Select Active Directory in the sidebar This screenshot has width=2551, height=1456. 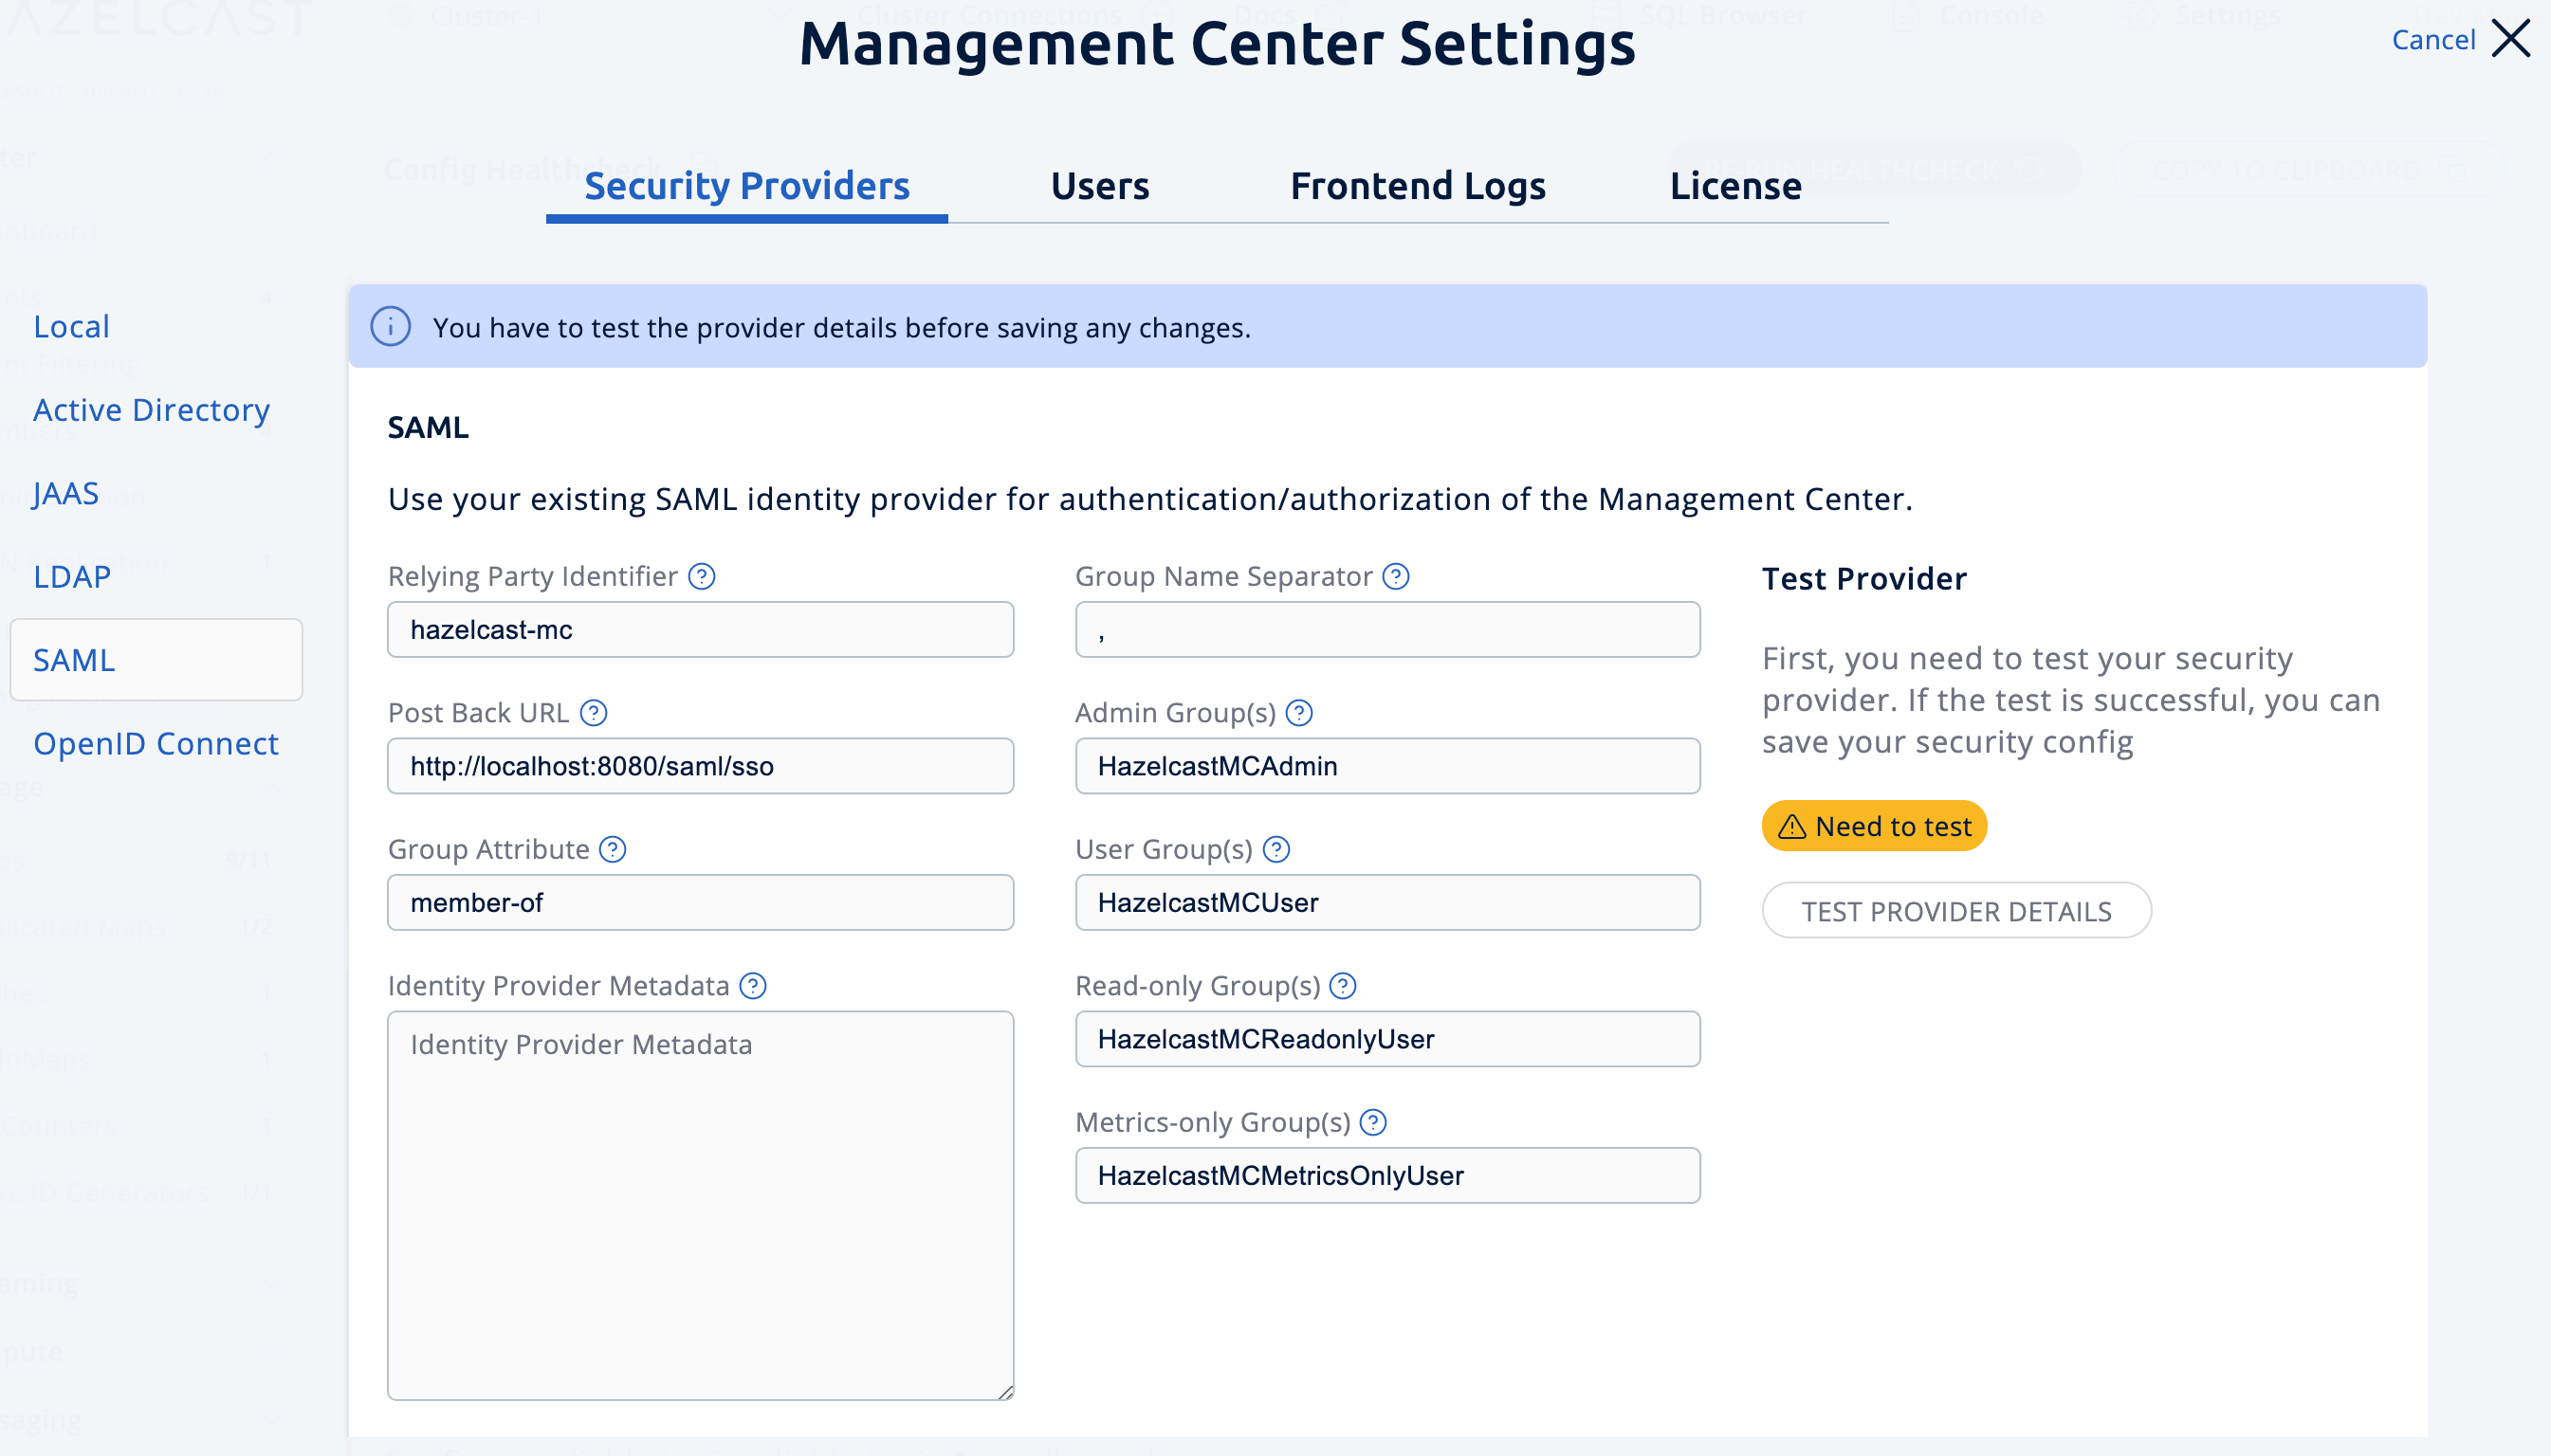point(151,410)
